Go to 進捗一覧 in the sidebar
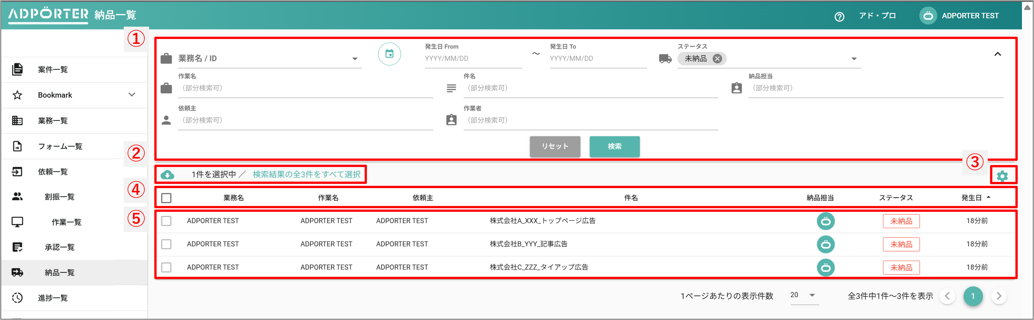The height and width of the screenshot is (320, 1034). (x=53, y=298)
